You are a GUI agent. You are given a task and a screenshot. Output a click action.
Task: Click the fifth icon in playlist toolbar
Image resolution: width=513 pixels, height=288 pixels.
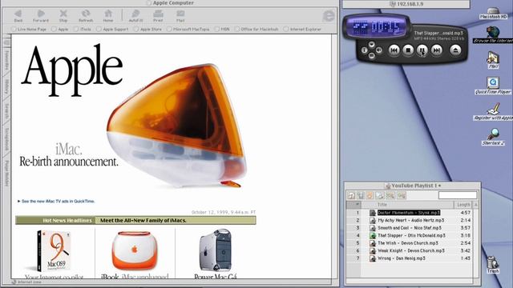coord(390,195)
